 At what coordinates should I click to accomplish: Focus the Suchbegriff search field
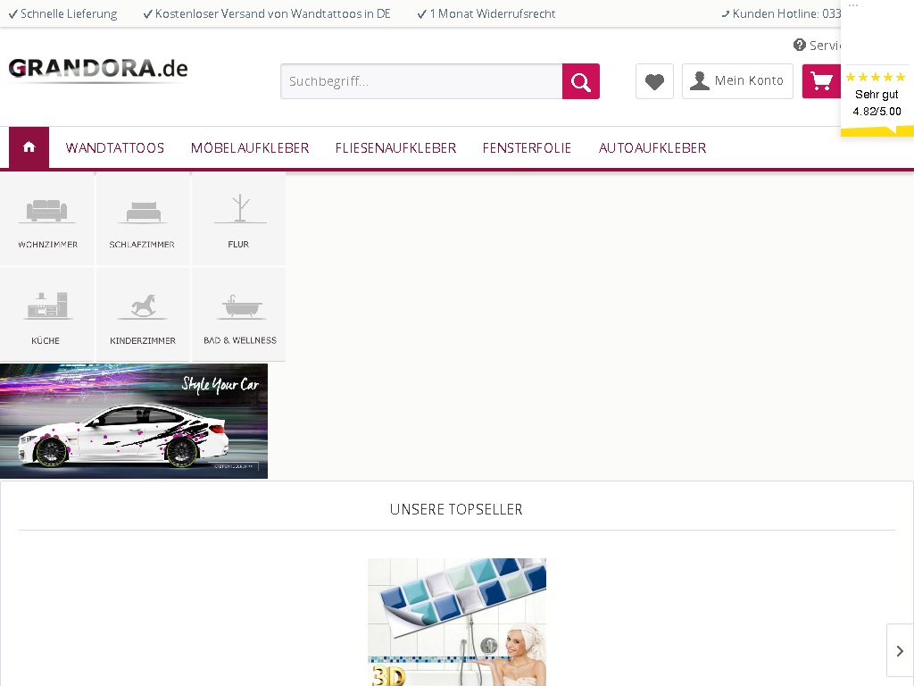[420, 81]
